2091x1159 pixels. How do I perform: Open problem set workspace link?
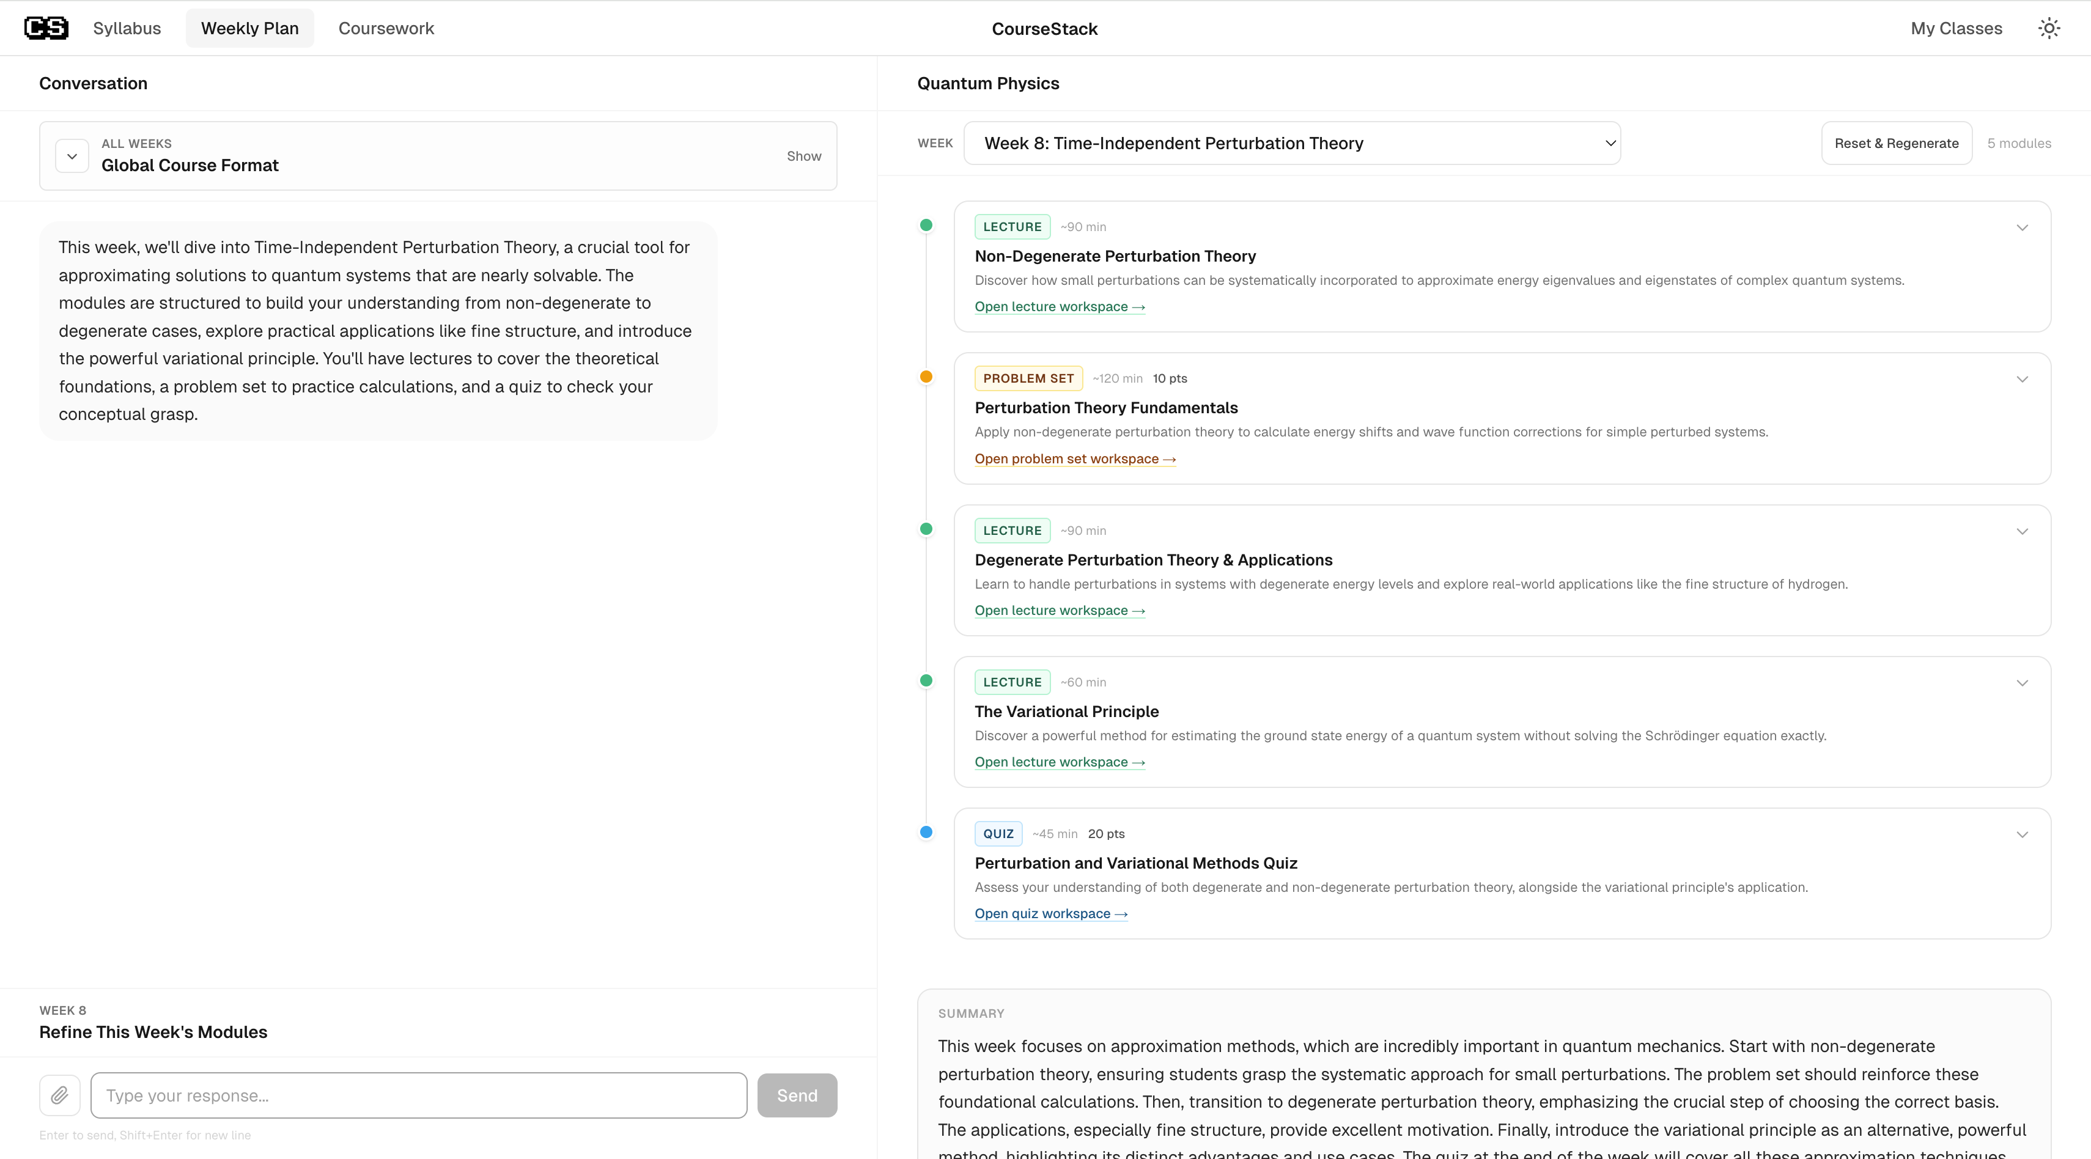1075,458
